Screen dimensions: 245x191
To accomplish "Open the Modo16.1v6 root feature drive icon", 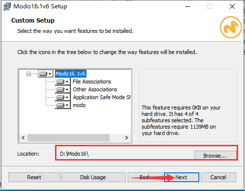I will pyautogui.click(x=45, y=74).
